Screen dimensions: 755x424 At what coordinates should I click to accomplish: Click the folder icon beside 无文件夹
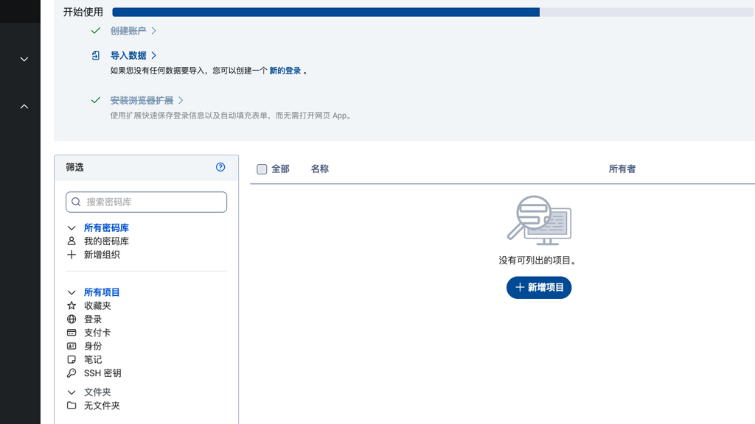[72, 406]
